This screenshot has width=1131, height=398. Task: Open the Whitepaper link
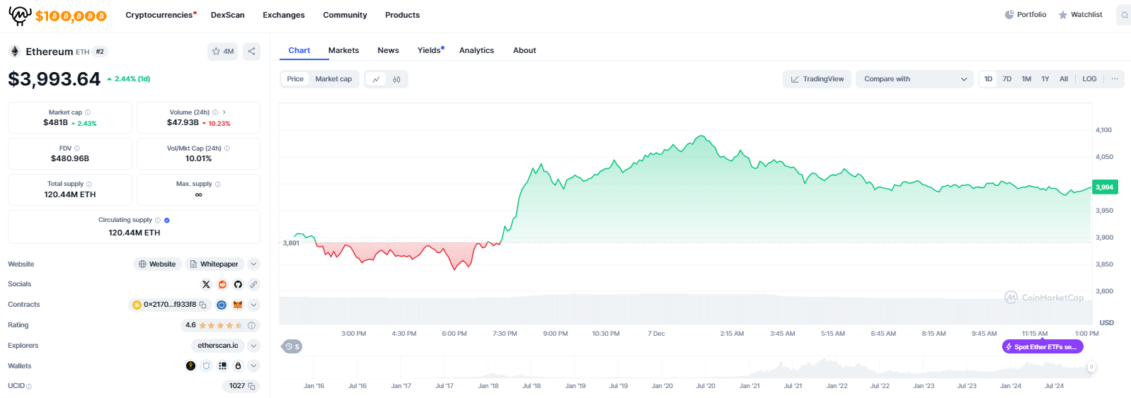point(214,264)
